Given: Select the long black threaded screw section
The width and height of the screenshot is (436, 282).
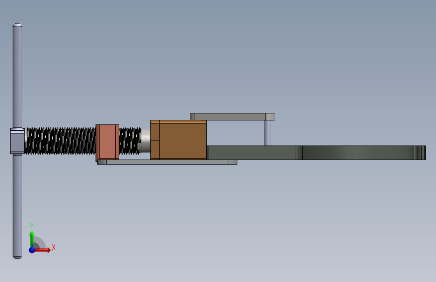Looking at the screenshot, I should pyautogui.click(x=60, y=141).
